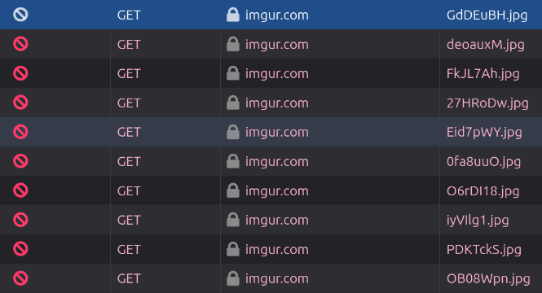Click blocked icon in deoauxM.jpg row
The height and width of the screenshot is (293, 542).
pyautogui.click(x=20, y=44)
